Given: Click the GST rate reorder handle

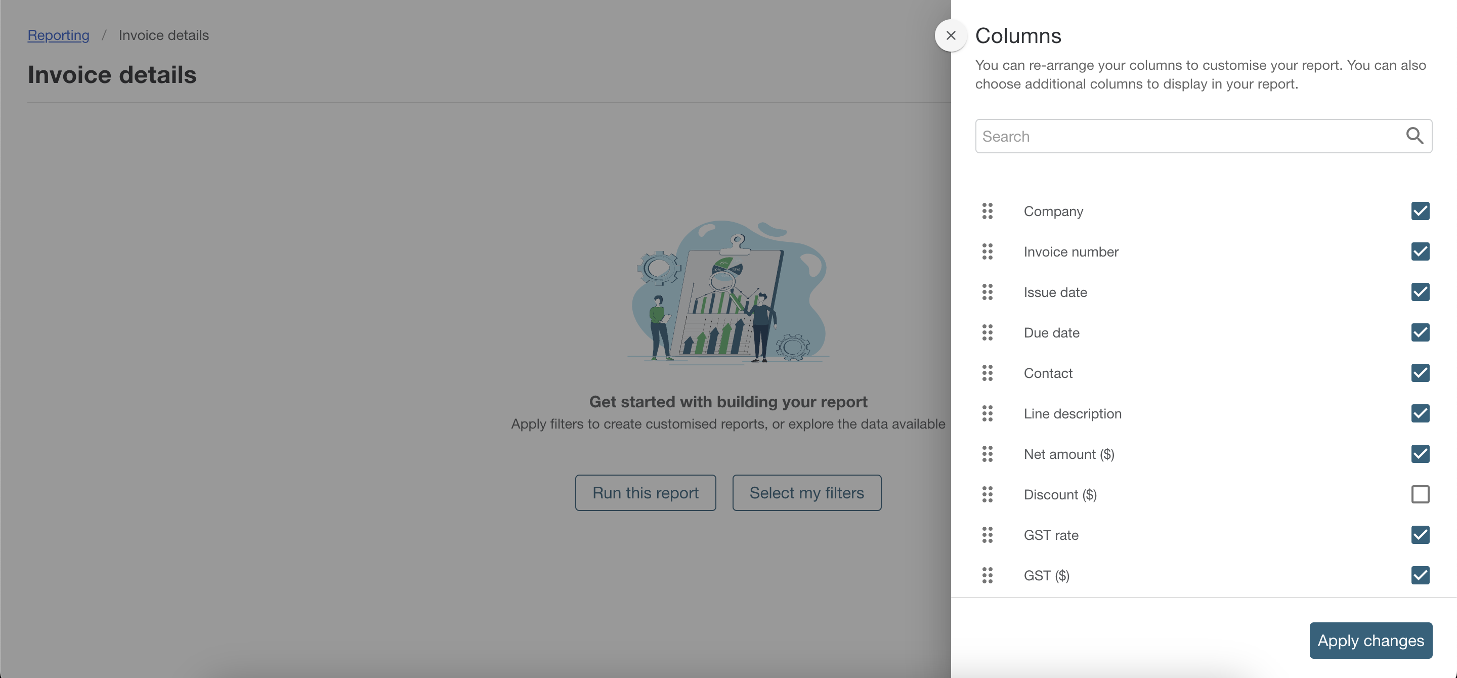Looking at the screenshot, I should pos(988,535).
